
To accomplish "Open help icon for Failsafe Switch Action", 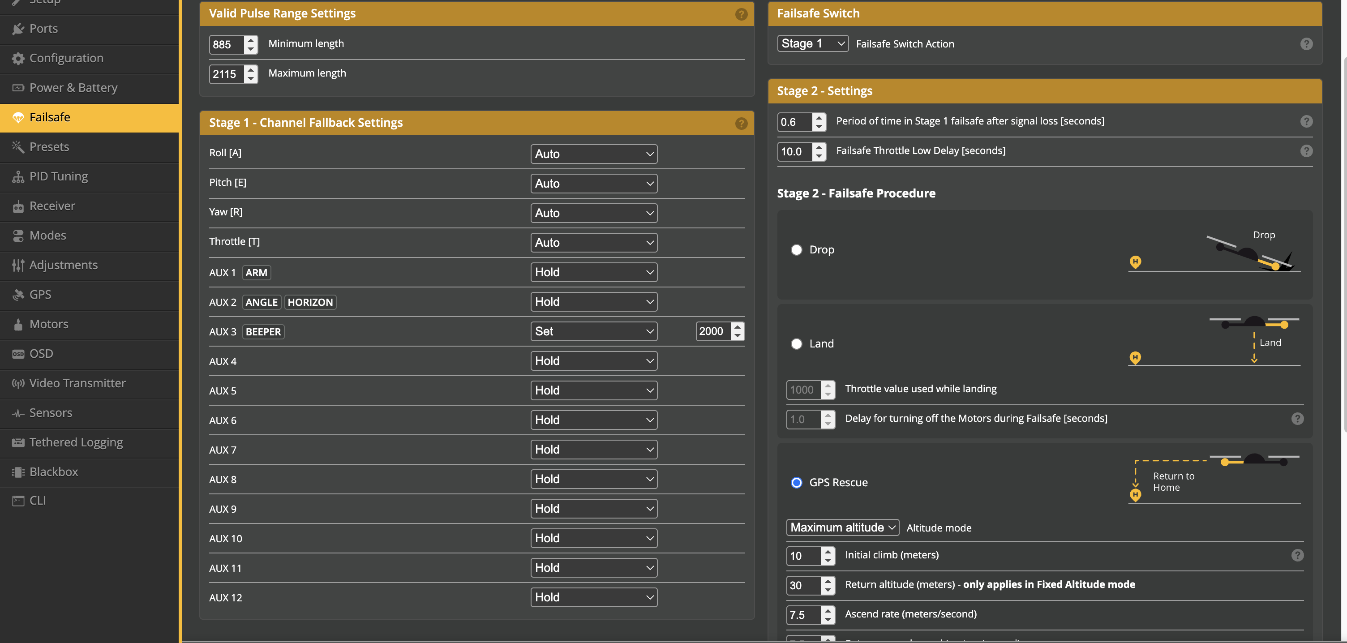I will click(x=1306, y=44).
